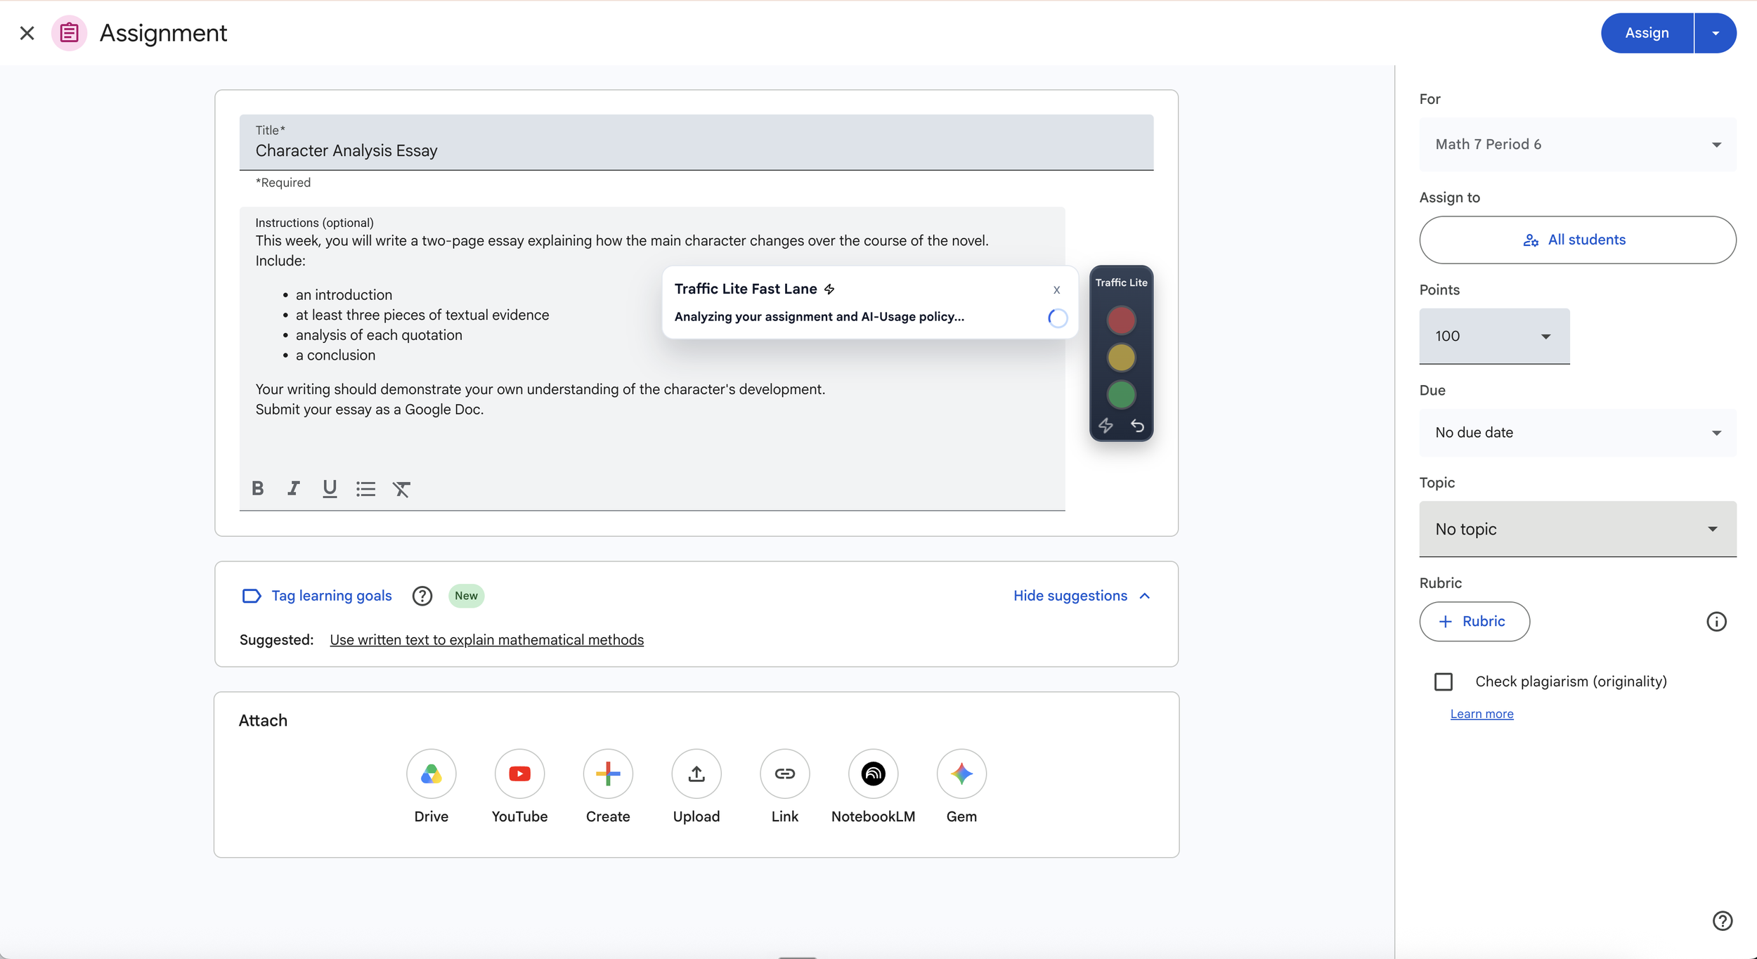This screenshot has height=959, width=1757.
Task: Select the yellow light in Traffic Lite
Action: (x=1121, y=358)
